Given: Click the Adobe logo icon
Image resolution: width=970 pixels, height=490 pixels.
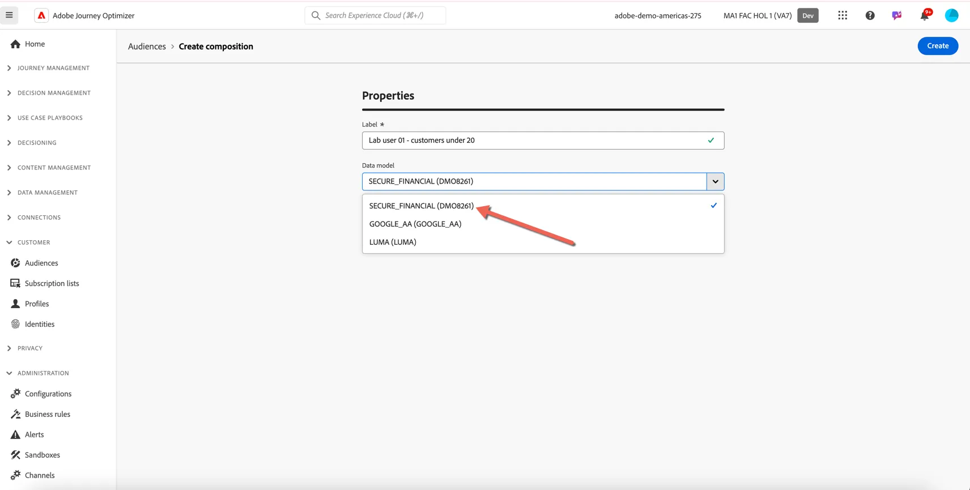Looking at the screenshot, I should point(41,16).
